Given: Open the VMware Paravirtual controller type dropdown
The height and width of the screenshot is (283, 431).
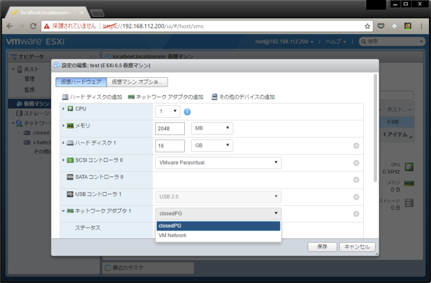Looking at the screenshot, I should point(218,163).
